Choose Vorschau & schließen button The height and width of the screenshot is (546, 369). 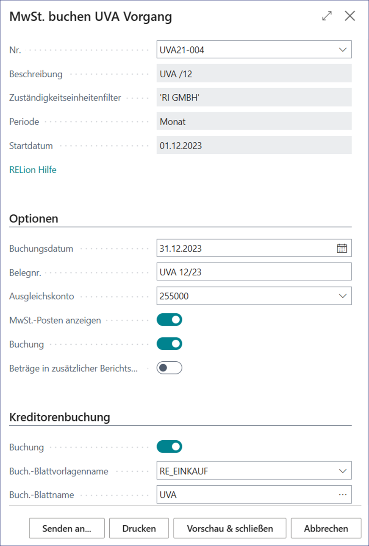(230, 529)
